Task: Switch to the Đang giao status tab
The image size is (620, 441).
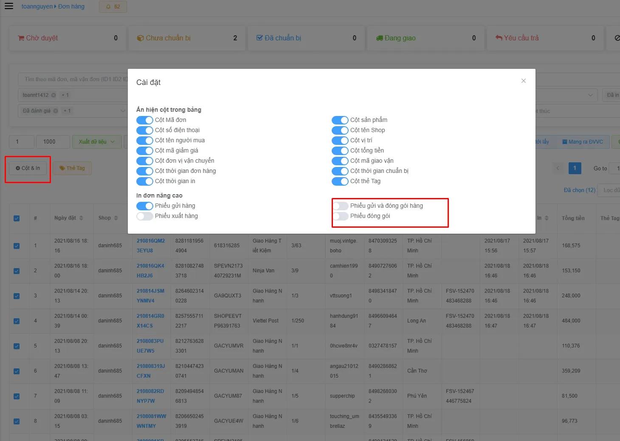Action: point(426,38)
